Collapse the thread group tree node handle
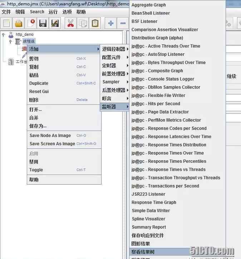This screenshot has width=241, height=259. [10, 41]
